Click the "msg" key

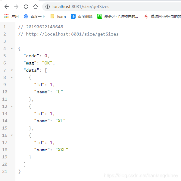tap(30, 63)
